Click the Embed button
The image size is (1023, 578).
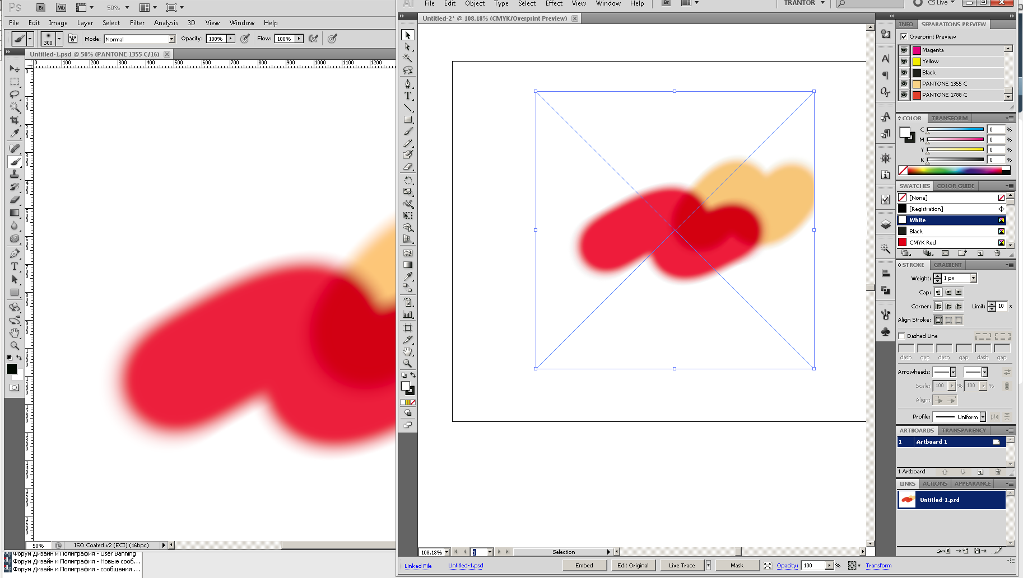(584, 565)
